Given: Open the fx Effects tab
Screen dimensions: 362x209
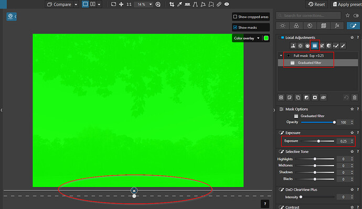Looking at the screenshot, I should coord(337,26).
